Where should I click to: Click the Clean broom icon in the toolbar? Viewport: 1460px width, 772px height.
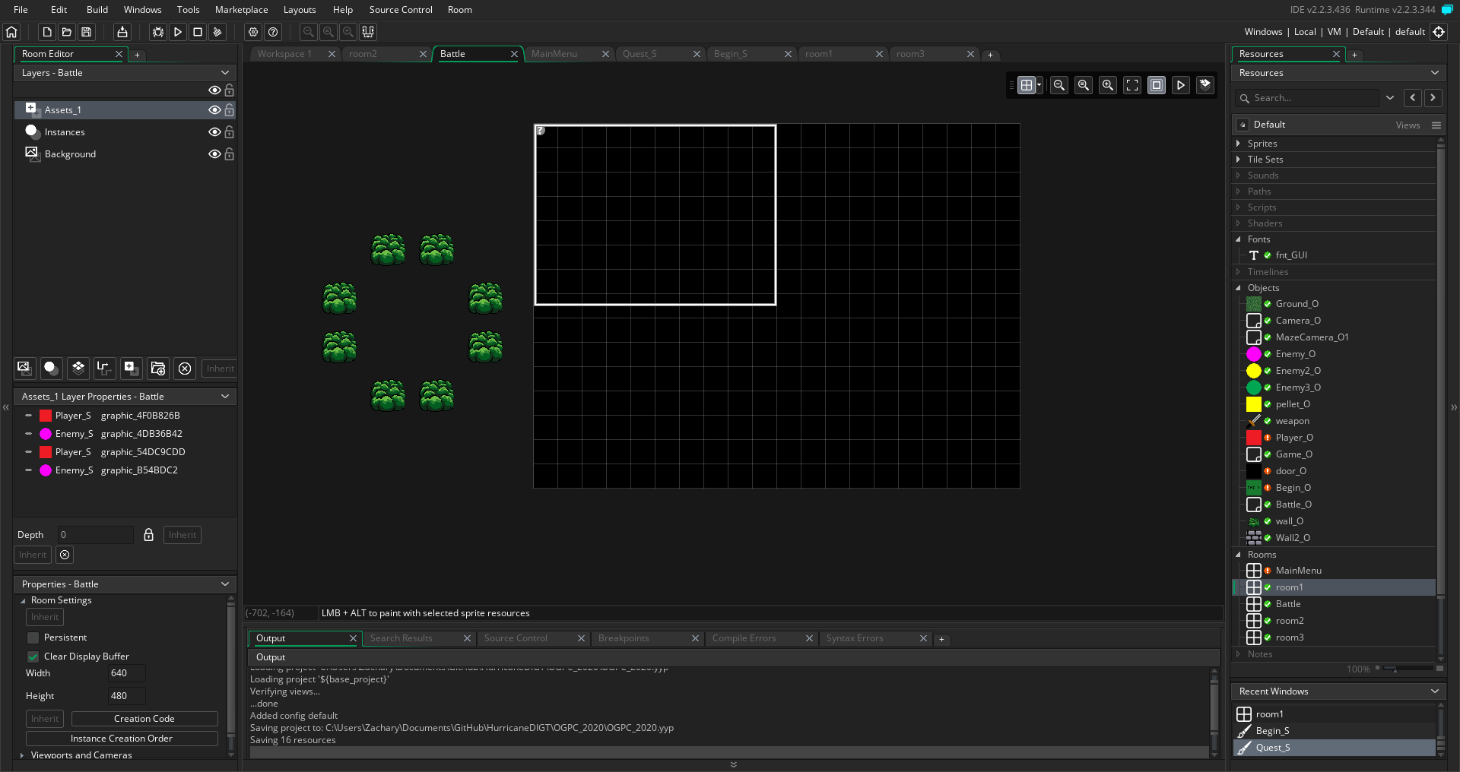point(217,32)
